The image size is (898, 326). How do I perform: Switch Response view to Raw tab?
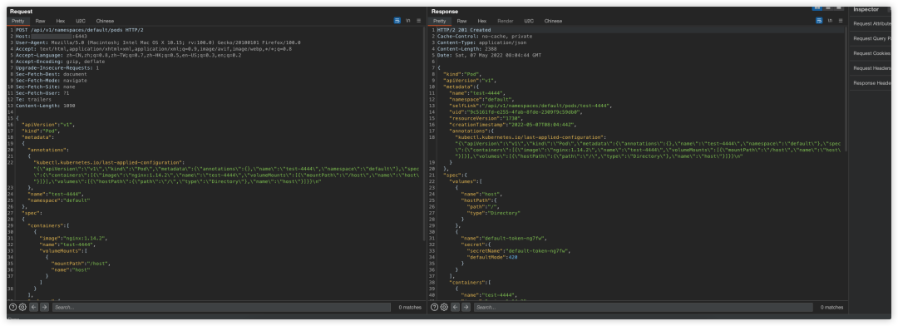tap(461, 21)
